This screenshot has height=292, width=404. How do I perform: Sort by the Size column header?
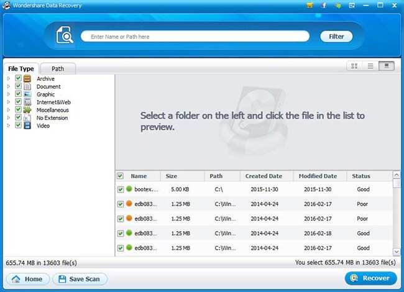[x=182, y=176]
